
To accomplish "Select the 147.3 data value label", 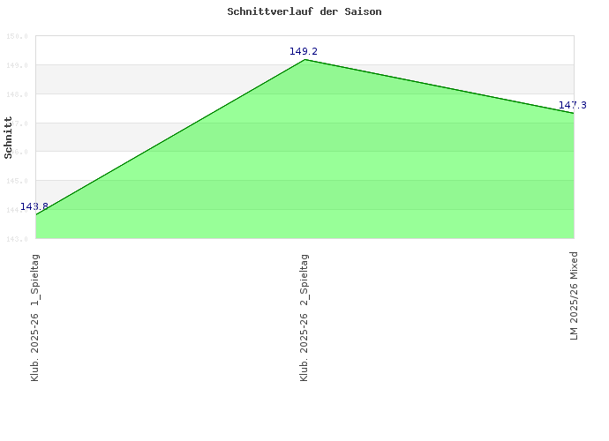I will [572, 106].
